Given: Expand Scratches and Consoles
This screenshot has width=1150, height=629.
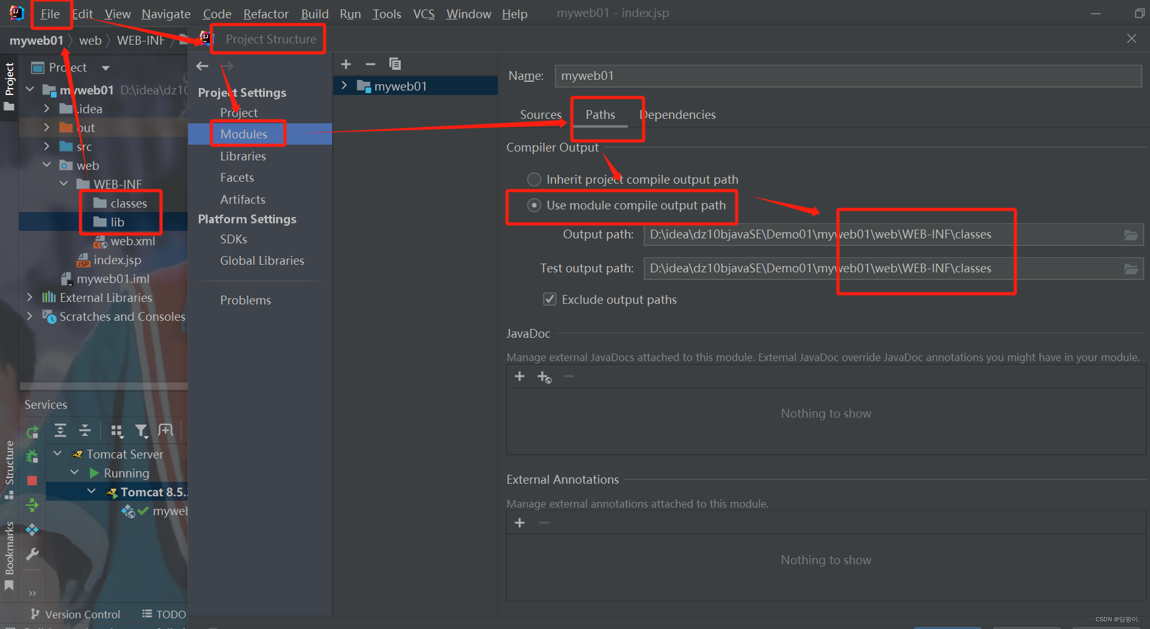Looking at the screenshot, I should coord(30,316).
